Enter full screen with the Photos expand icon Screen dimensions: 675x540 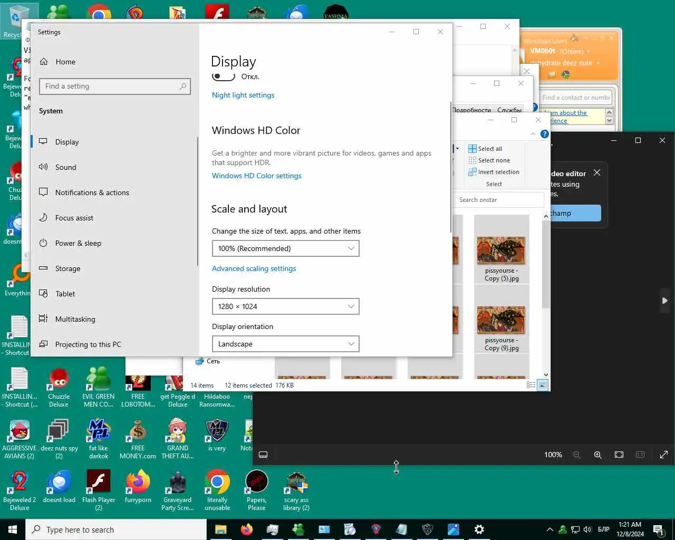pyautogui.click(x=664, y=455)
